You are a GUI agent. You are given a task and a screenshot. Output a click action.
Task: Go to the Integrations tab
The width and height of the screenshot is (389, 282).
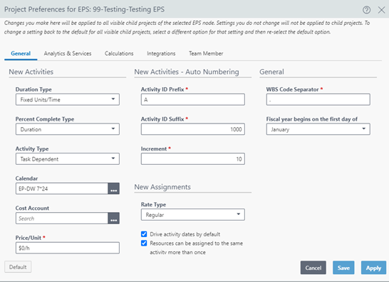(x=161, y=54)
